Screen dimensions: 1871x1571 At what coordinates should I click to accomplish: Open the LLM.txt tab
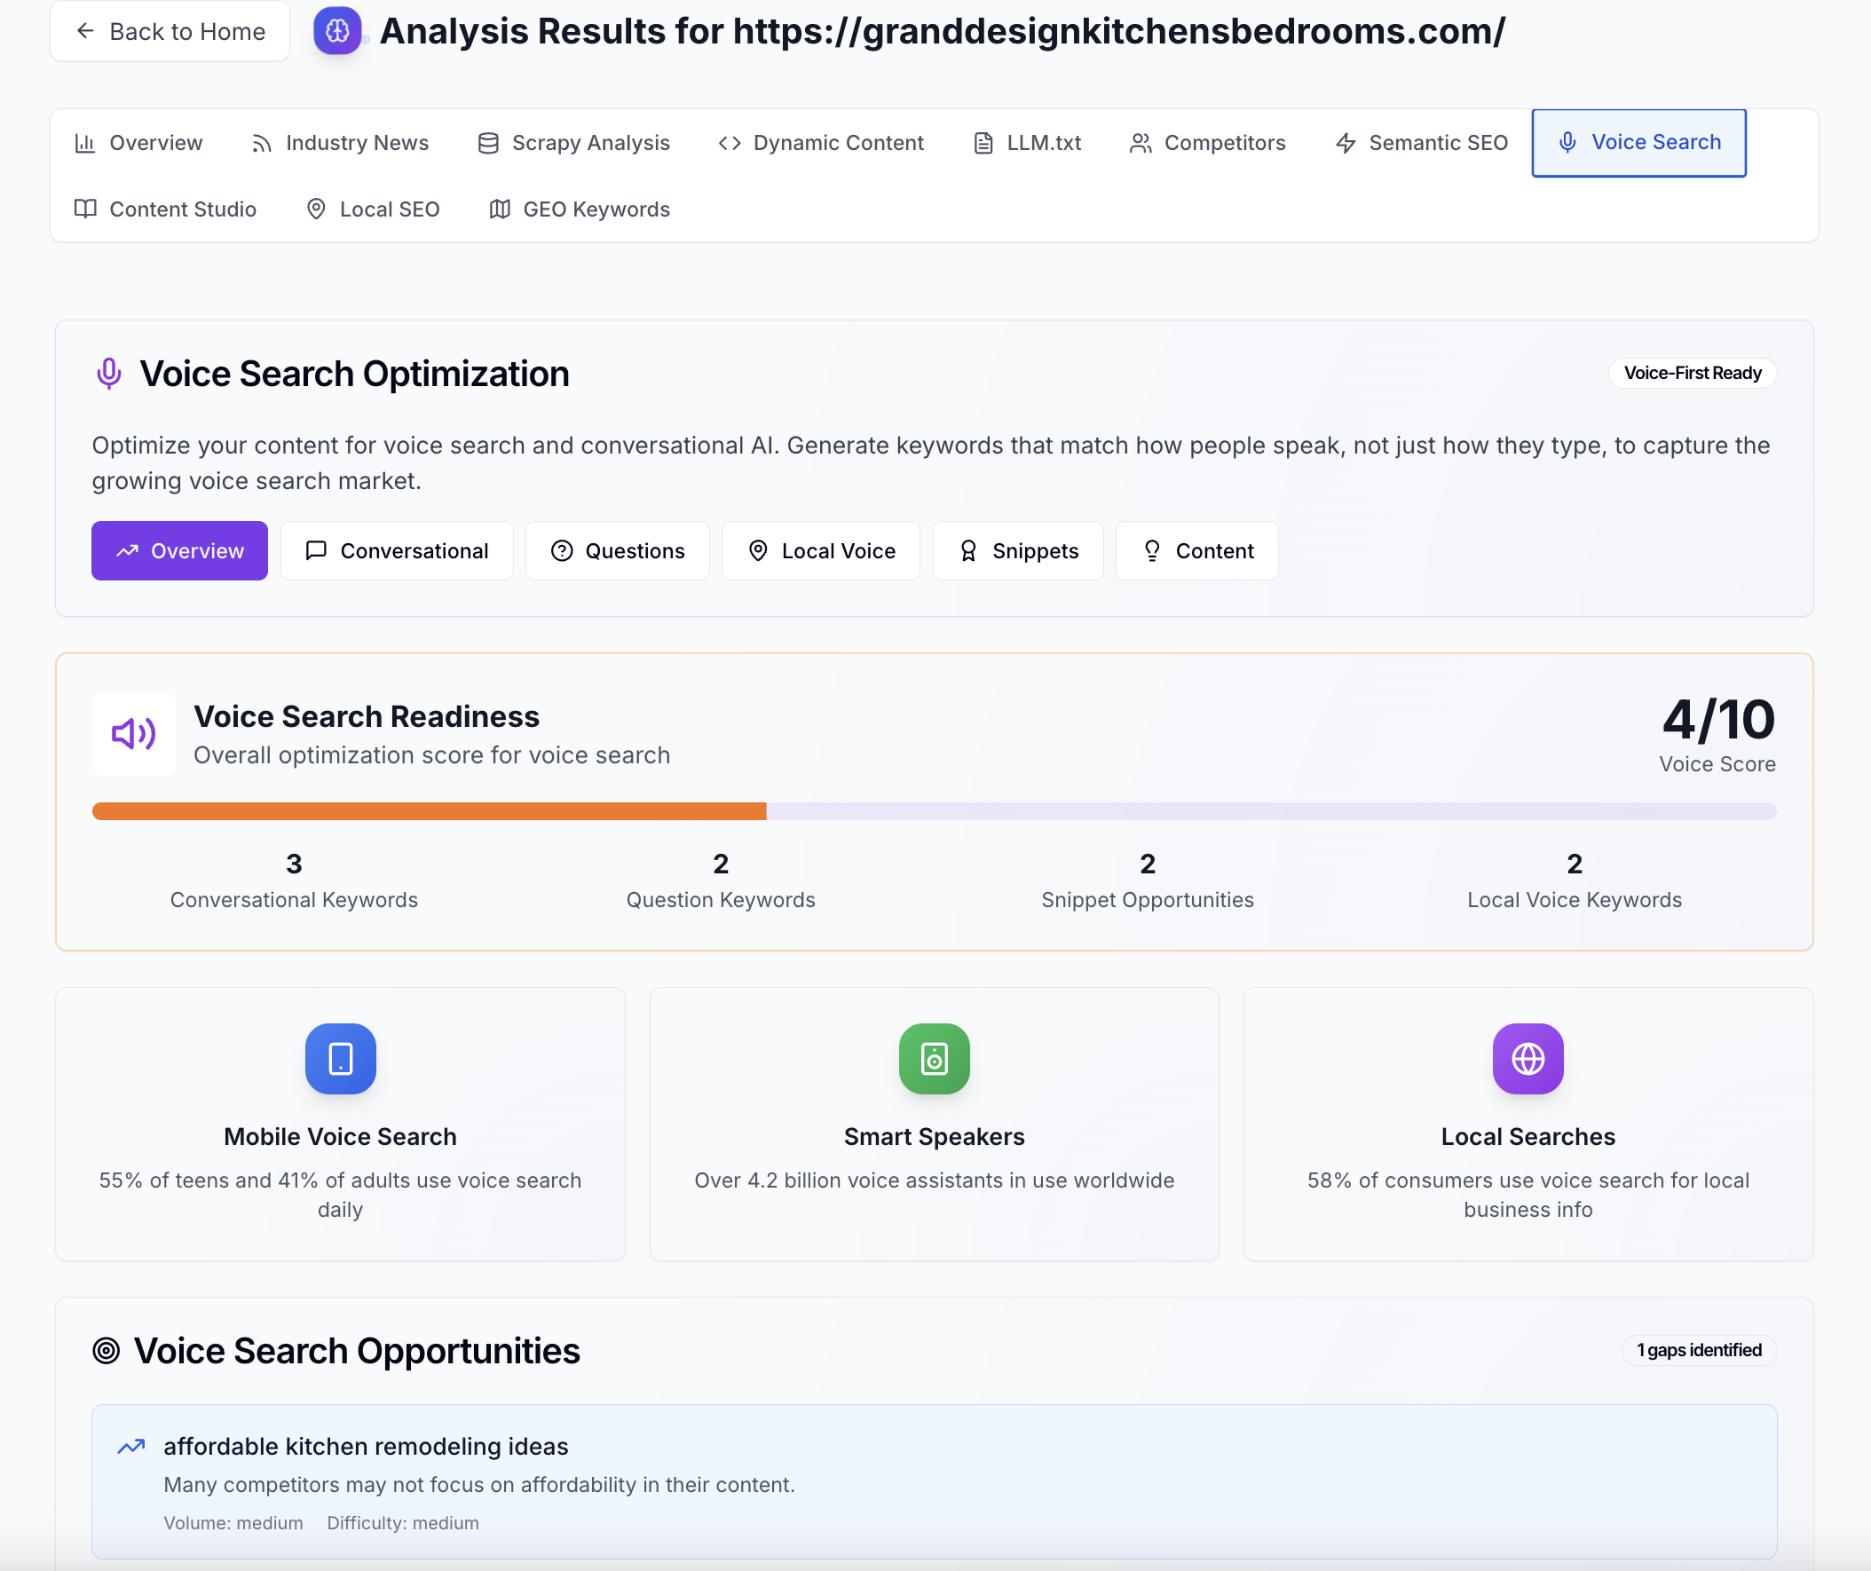[x=1026, y=143]
